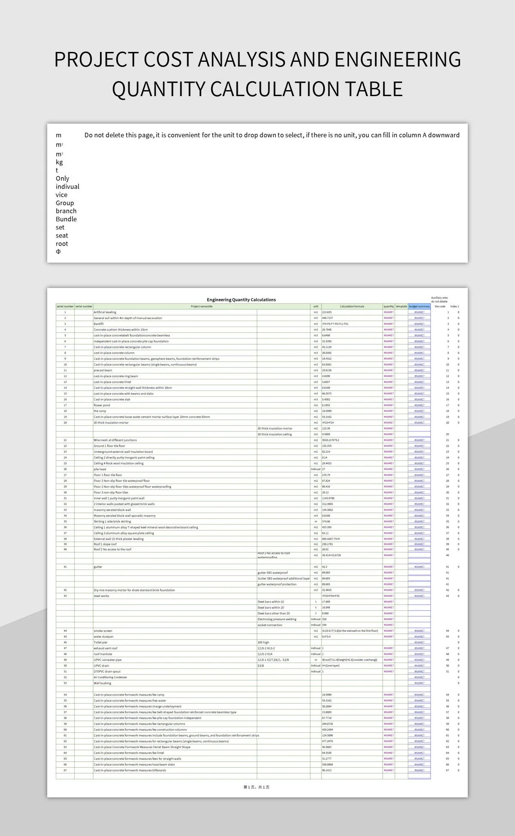This screenshot has height=836, width=515.
Task: Select the 'Only' entry in the unit list
Action: [x=62, y=179]
